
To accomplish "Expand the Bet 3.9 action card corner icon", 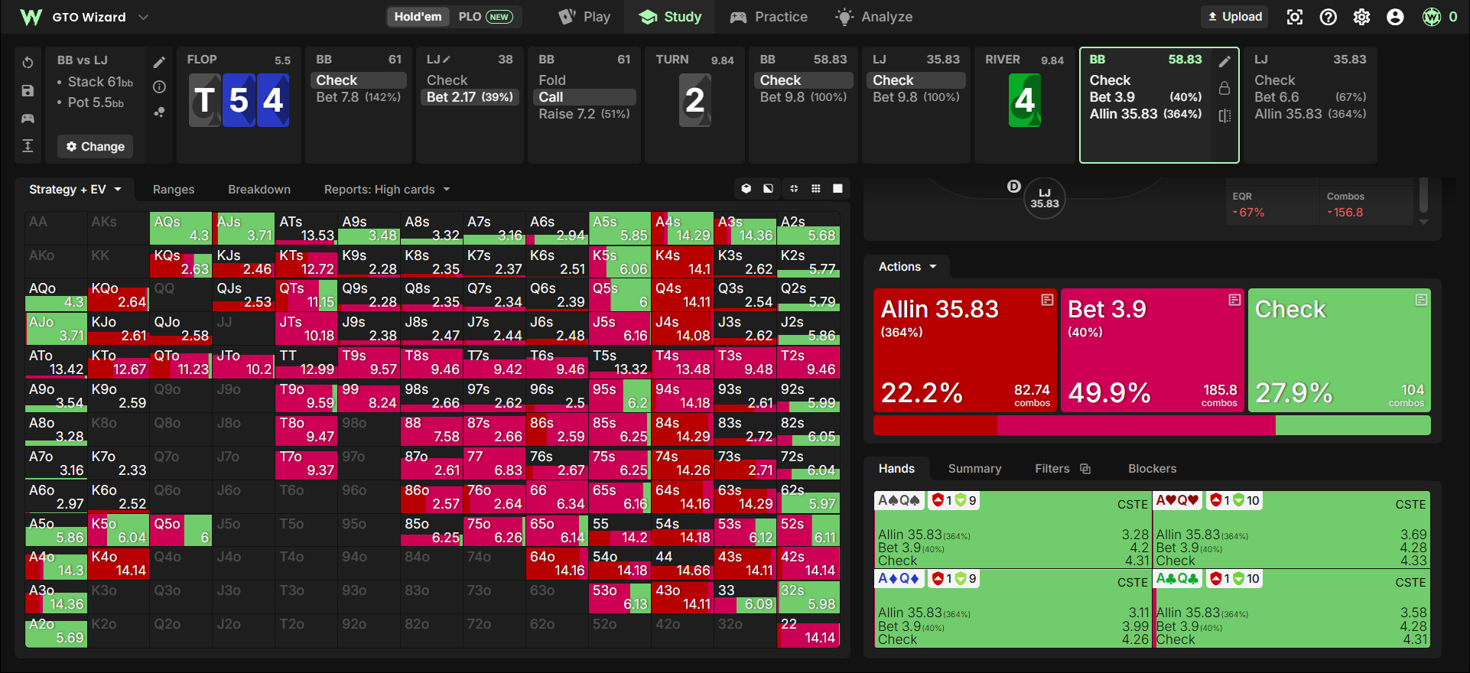I will tap(1234, 300).
